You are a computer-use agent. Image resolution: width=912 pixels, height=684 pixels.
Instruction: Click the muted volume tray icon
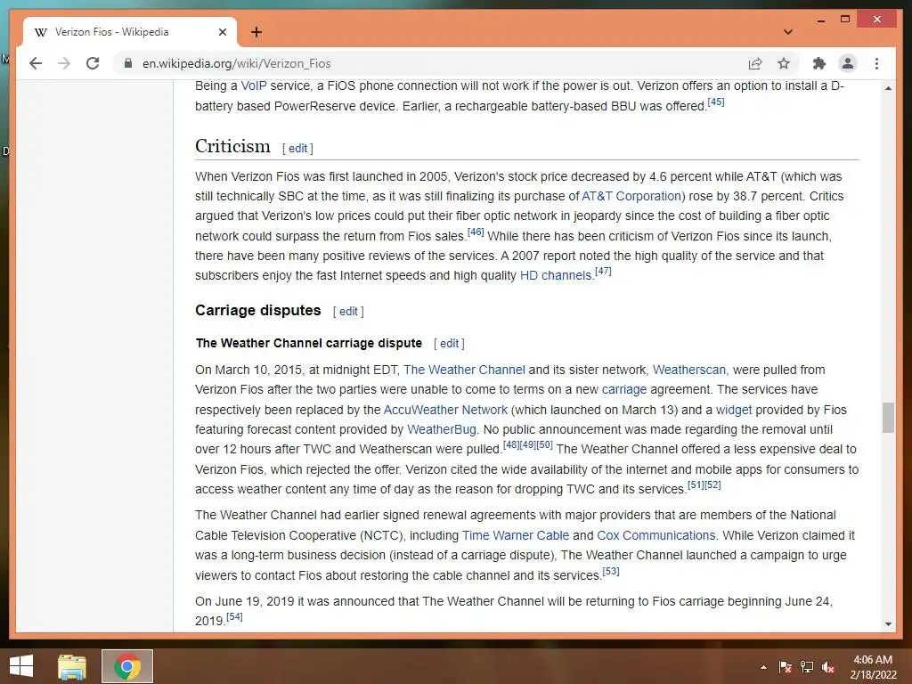(x=828, y=667)
